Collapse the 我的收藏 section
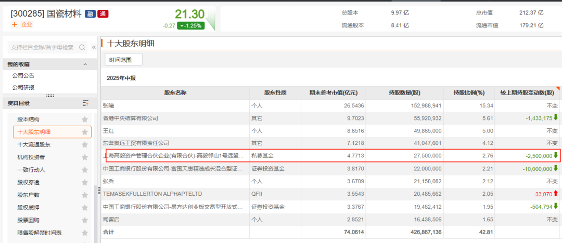The image size is (562, 243). tap(85, 64)
